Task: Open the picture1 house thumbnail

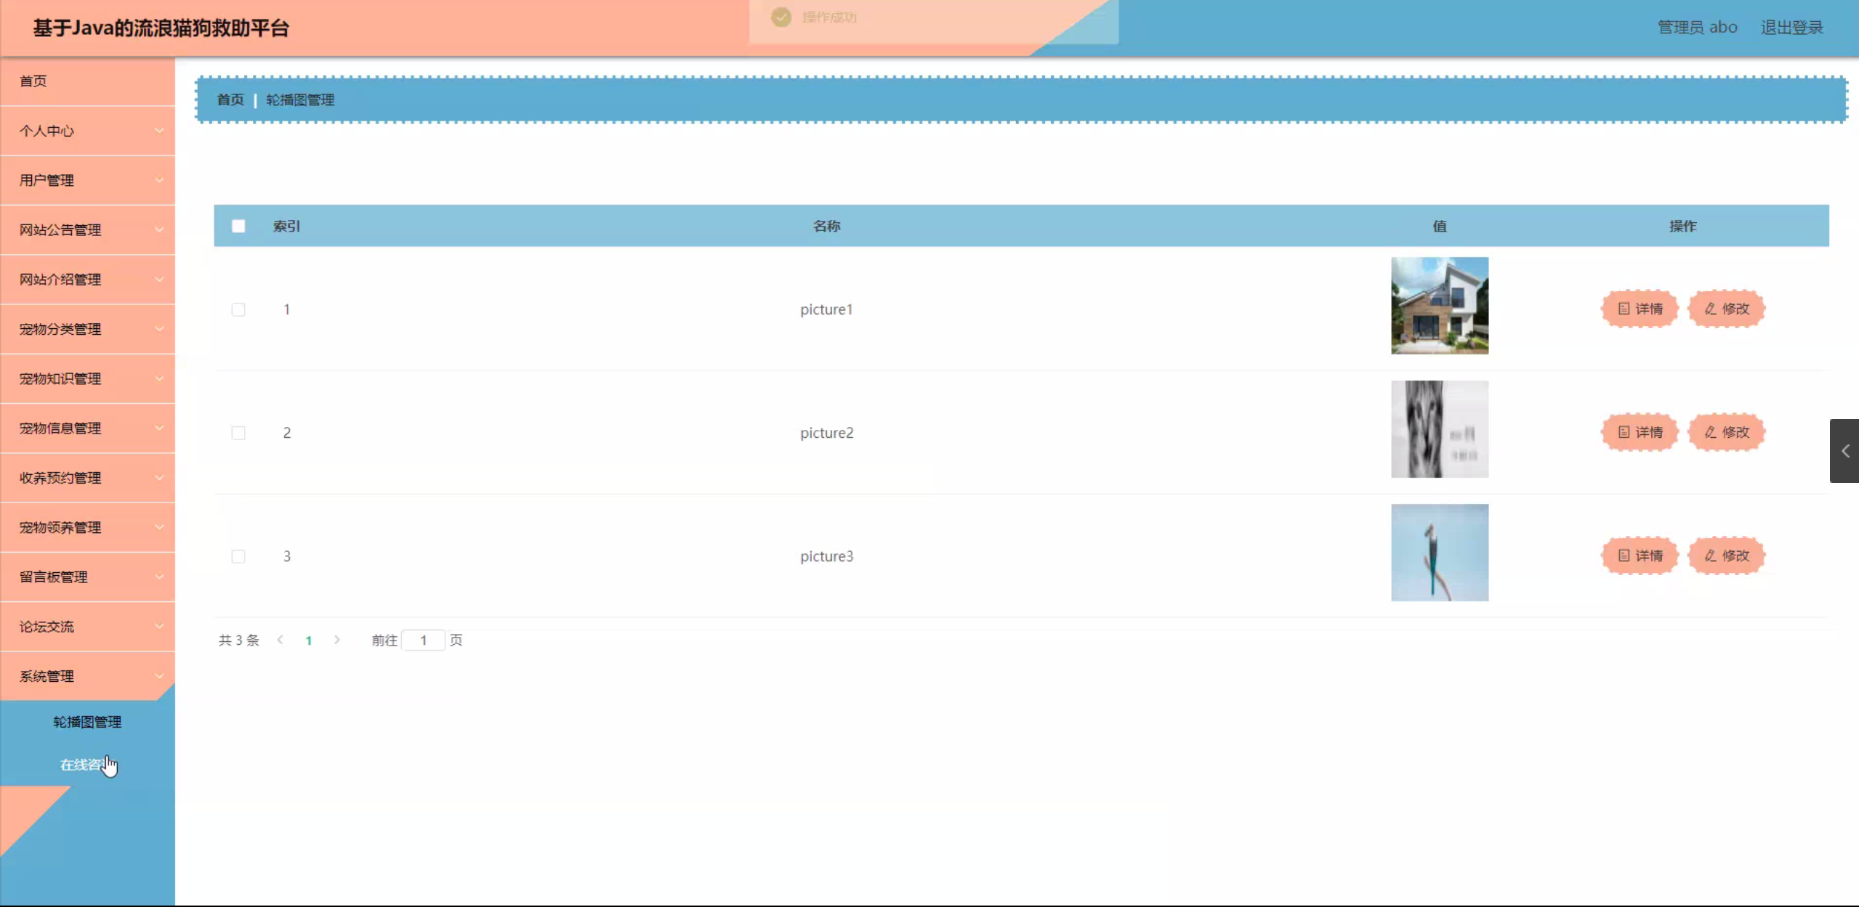Action: [1439, 306]
